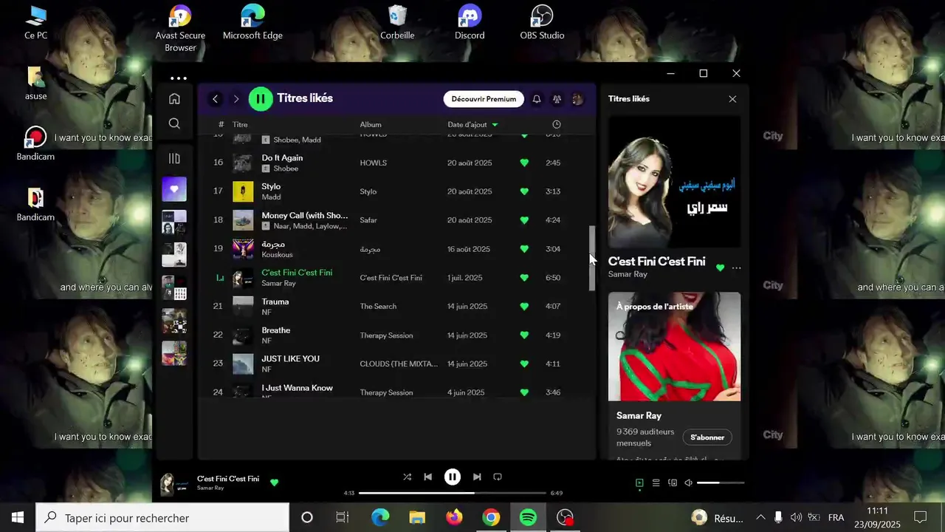This screenshot has height=532, width=945.
Task: Select track title Trauma
Action: (275, 301)
